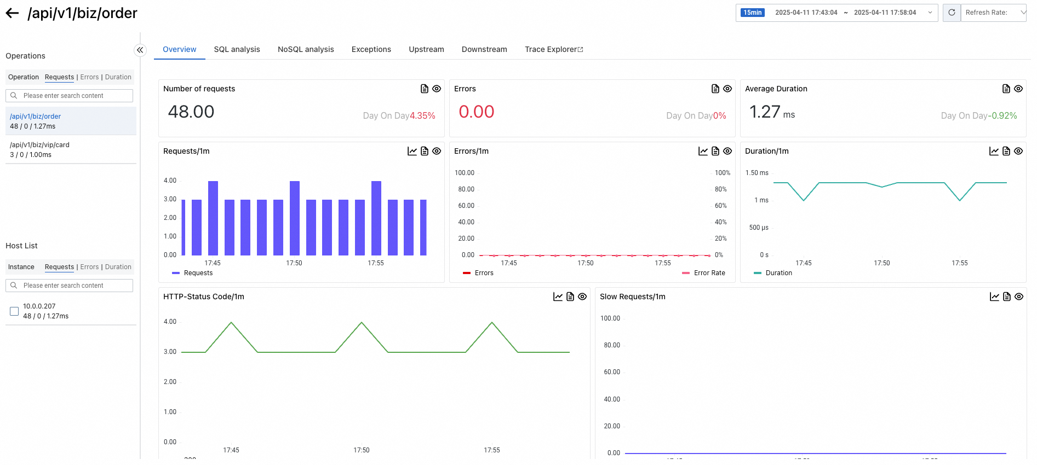Click the refresh icon beside the time range
The image size is (1037, 465).
pos(952,13)
